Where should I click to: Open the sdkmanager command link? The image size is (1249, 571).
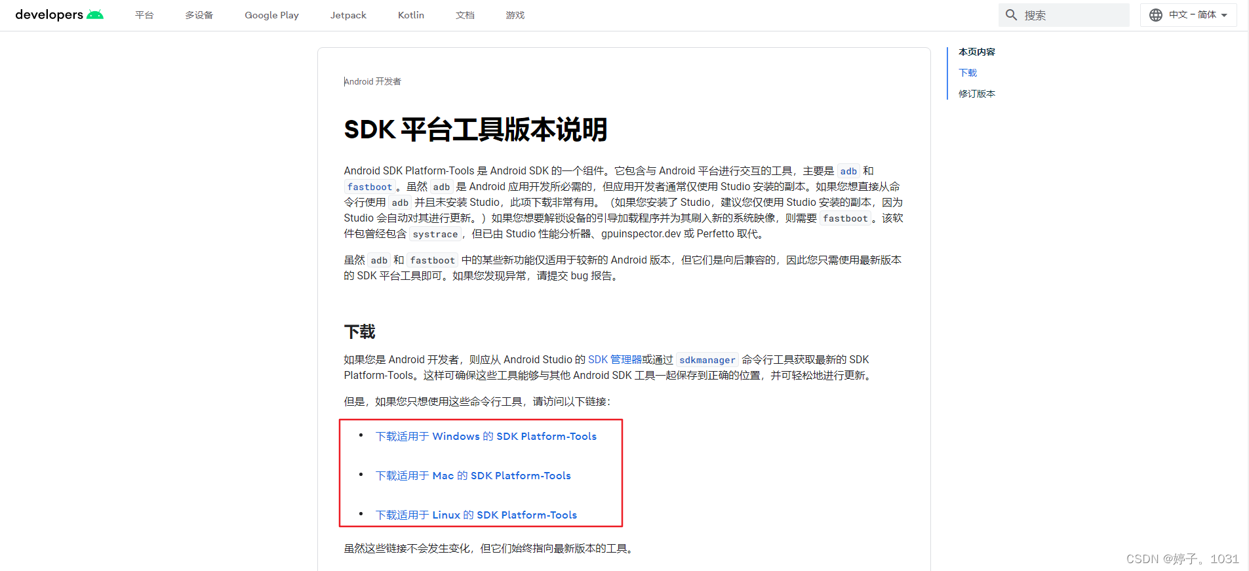tap(707, 360)
